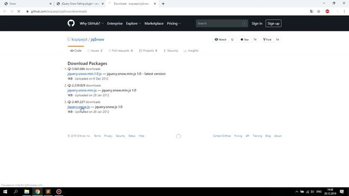Switch to the Projects tab
The width and height of the screenshot is (349, 196).
(148, 51)
